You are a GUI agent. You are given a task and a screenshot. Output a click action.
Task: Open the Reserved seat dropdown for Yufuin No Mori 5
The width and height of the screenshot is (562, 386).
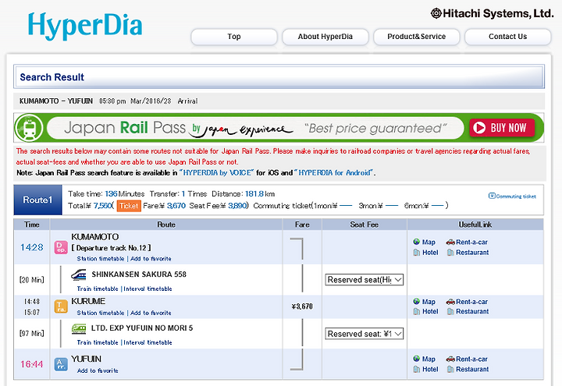click(365, 334)
